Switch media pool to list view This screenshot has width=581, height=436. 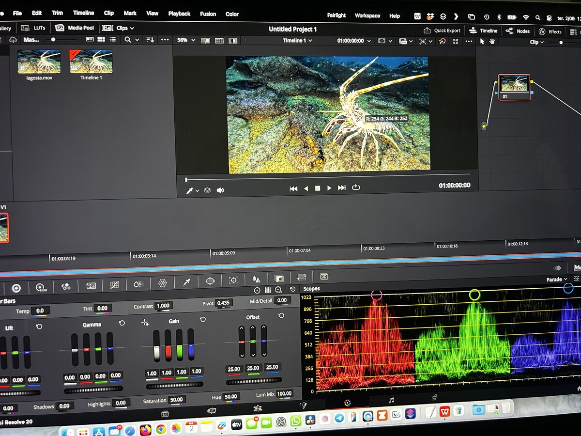(x=113, y=39)
